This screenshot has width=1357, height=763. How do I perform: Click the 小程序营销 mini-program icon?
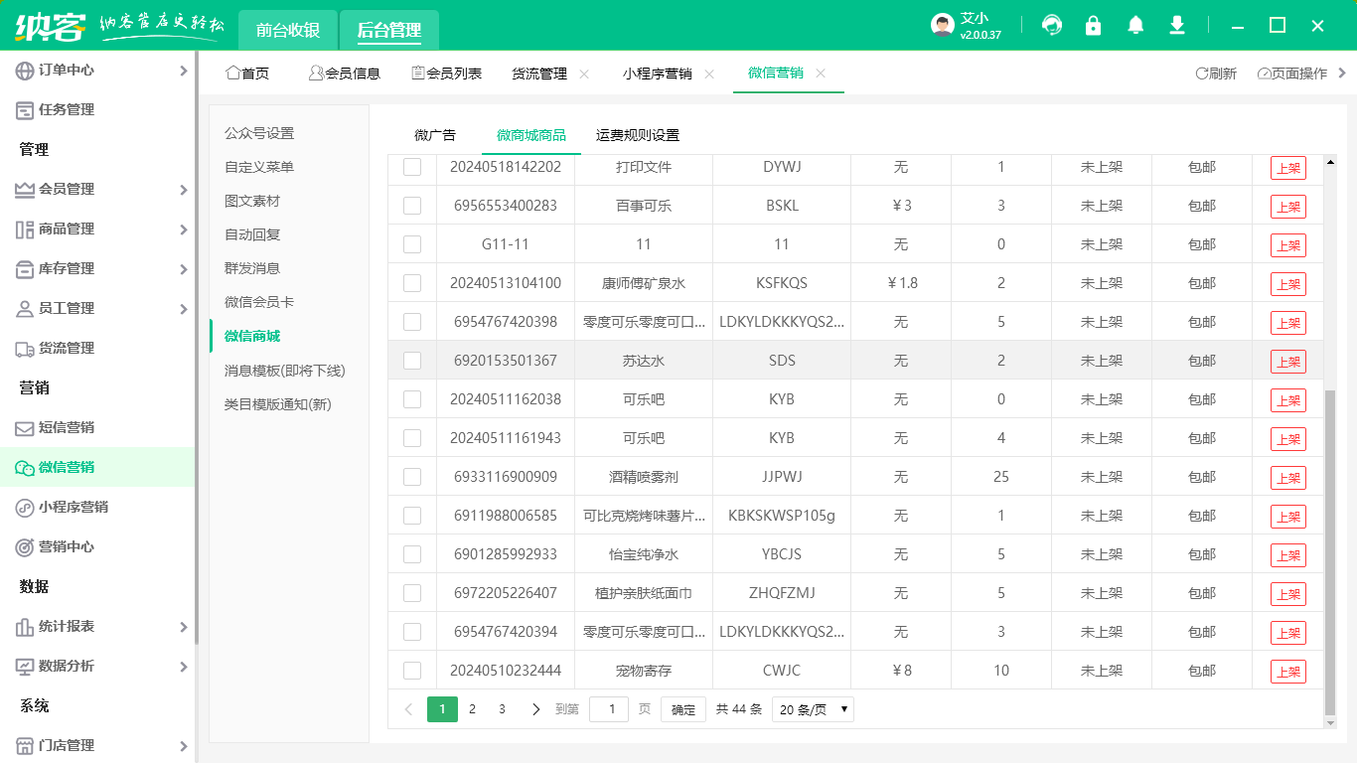tap(25, 507)
